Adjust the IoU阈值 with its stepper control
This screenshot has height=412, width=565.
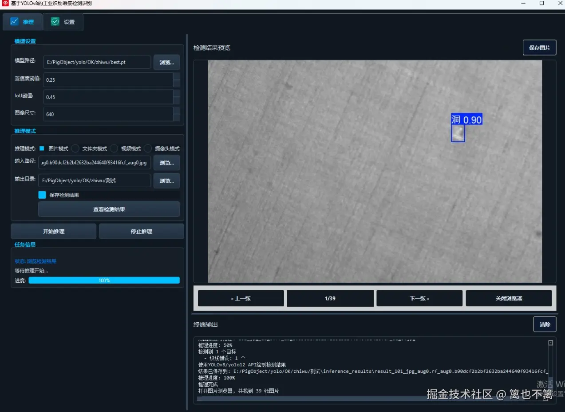pyautogui.click(x=177, y=95)
